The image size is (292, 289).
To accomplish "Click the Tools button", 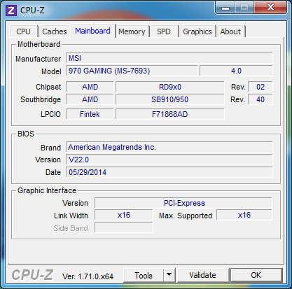I will pyautogui.click(x=144, y=276).
